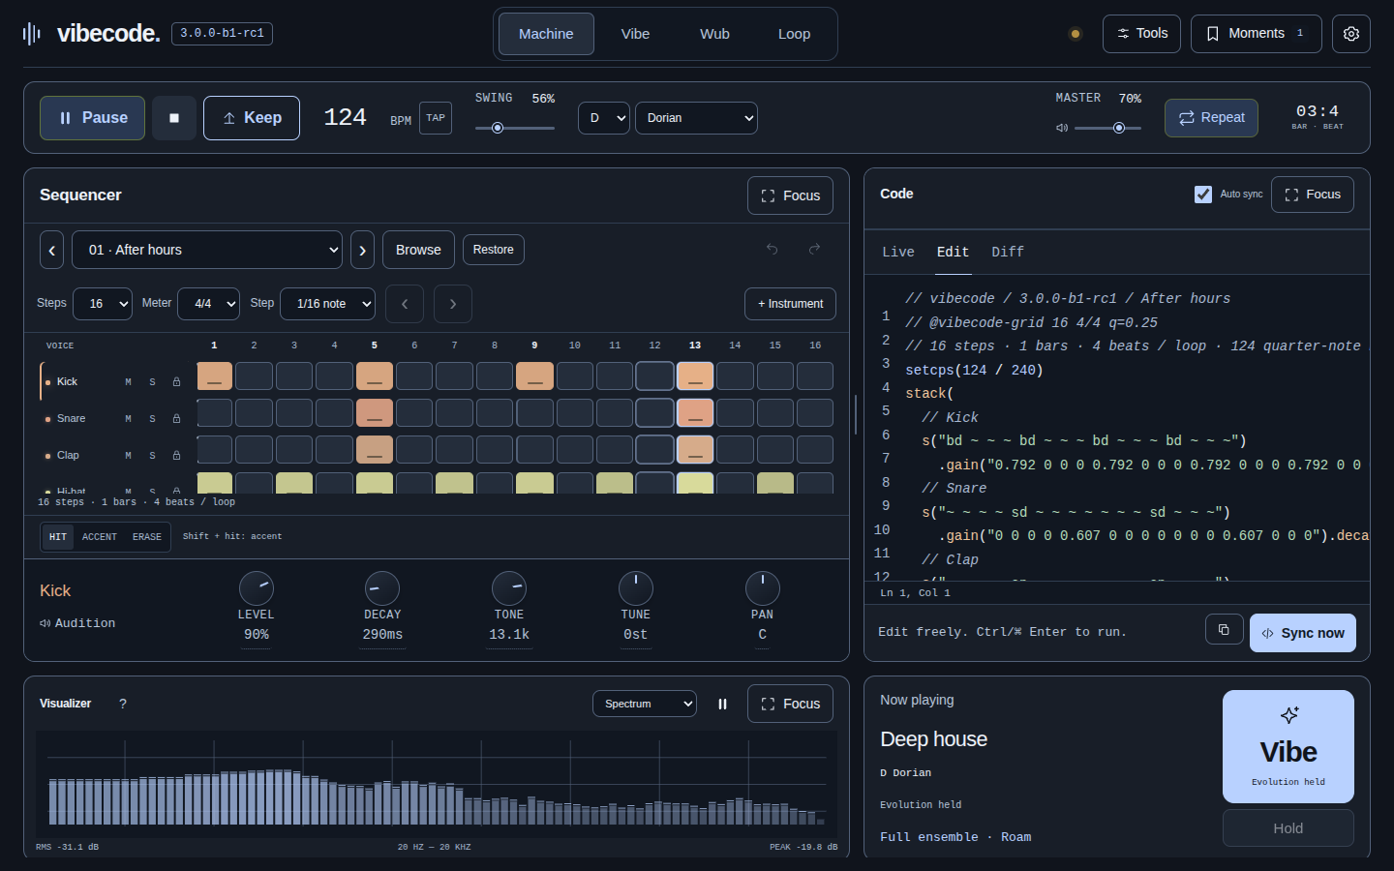Image resolution: width=1394 pixels, height=871 pixels.
Task: Click the 124 BPM tempo value
Action: 345,118
